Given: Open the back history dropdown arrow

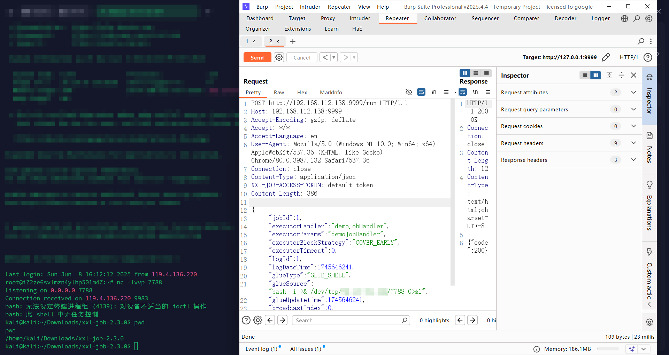Looking at the screenshot, I should (x=334, y=57).
